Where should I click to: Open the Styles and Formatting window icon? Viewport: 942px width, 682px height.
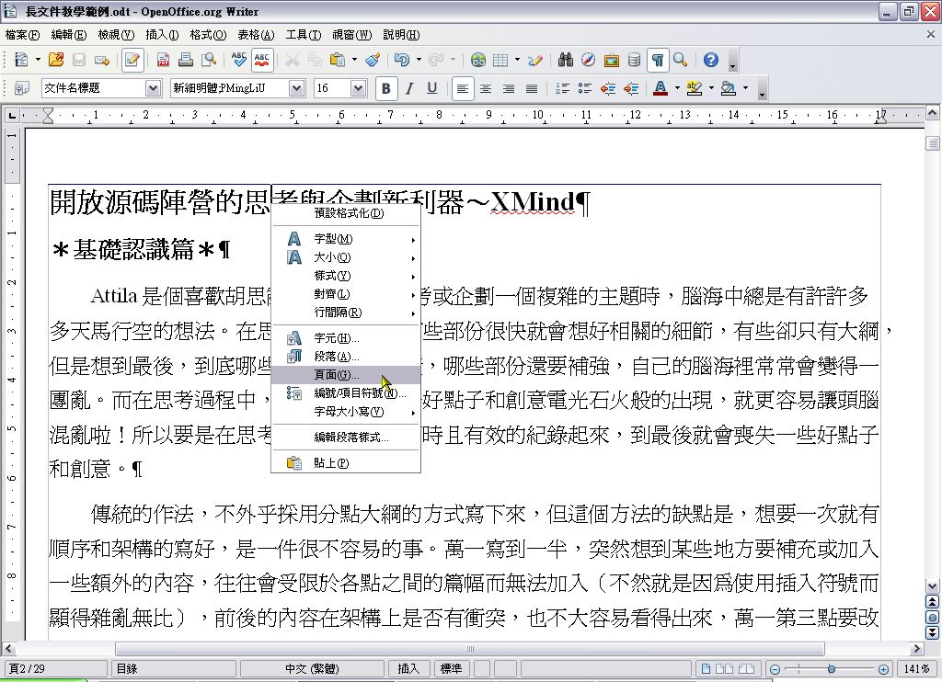coord(22,88)
